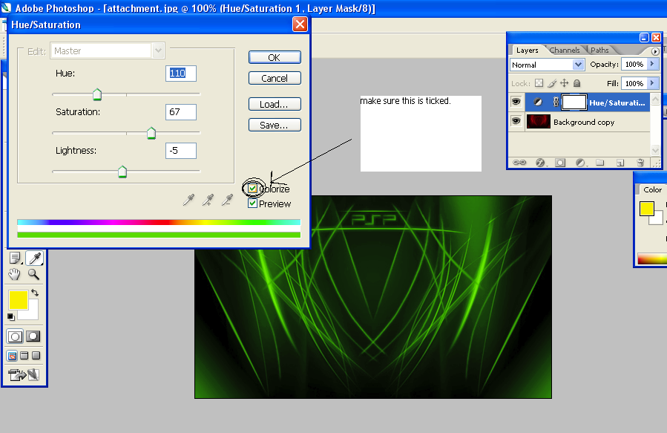Confirm with the OK button
The image size is (667, 433).
[275, 57]
